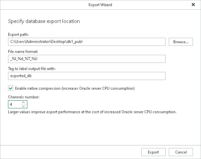
Task: Click the File name format: label
Action: click(x=23, y=52)
